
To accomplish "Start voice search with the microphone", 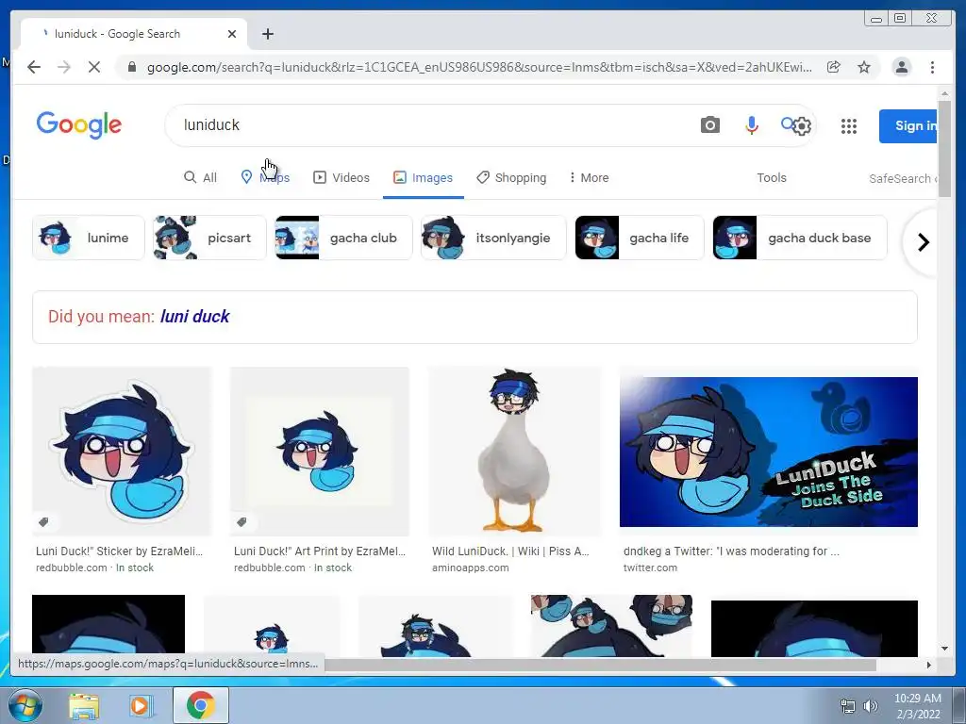I will tap(751, 125).
